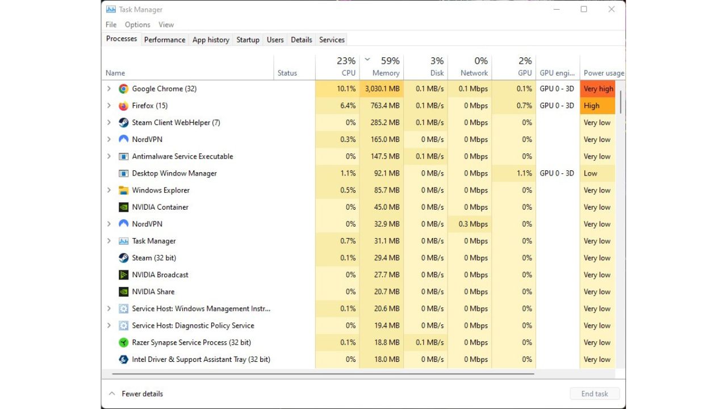Click the horizontal scrollbar at bottom
The height and width of the screenshot is (409, 727).
click(323, 374)
